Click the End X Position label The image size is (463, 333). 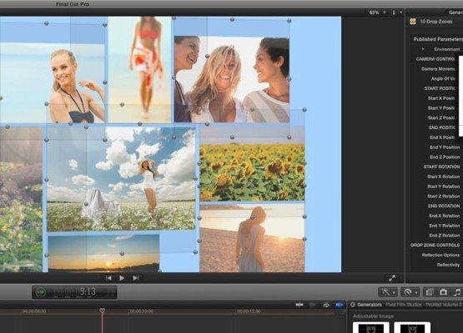pyautogui.click(x=442, y=137)
